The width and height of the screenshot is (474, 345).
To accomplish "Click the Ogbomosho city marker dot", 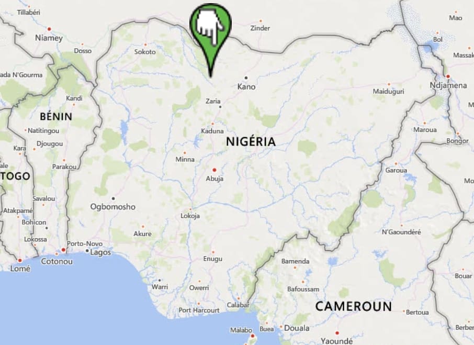I will coord(114,198).
